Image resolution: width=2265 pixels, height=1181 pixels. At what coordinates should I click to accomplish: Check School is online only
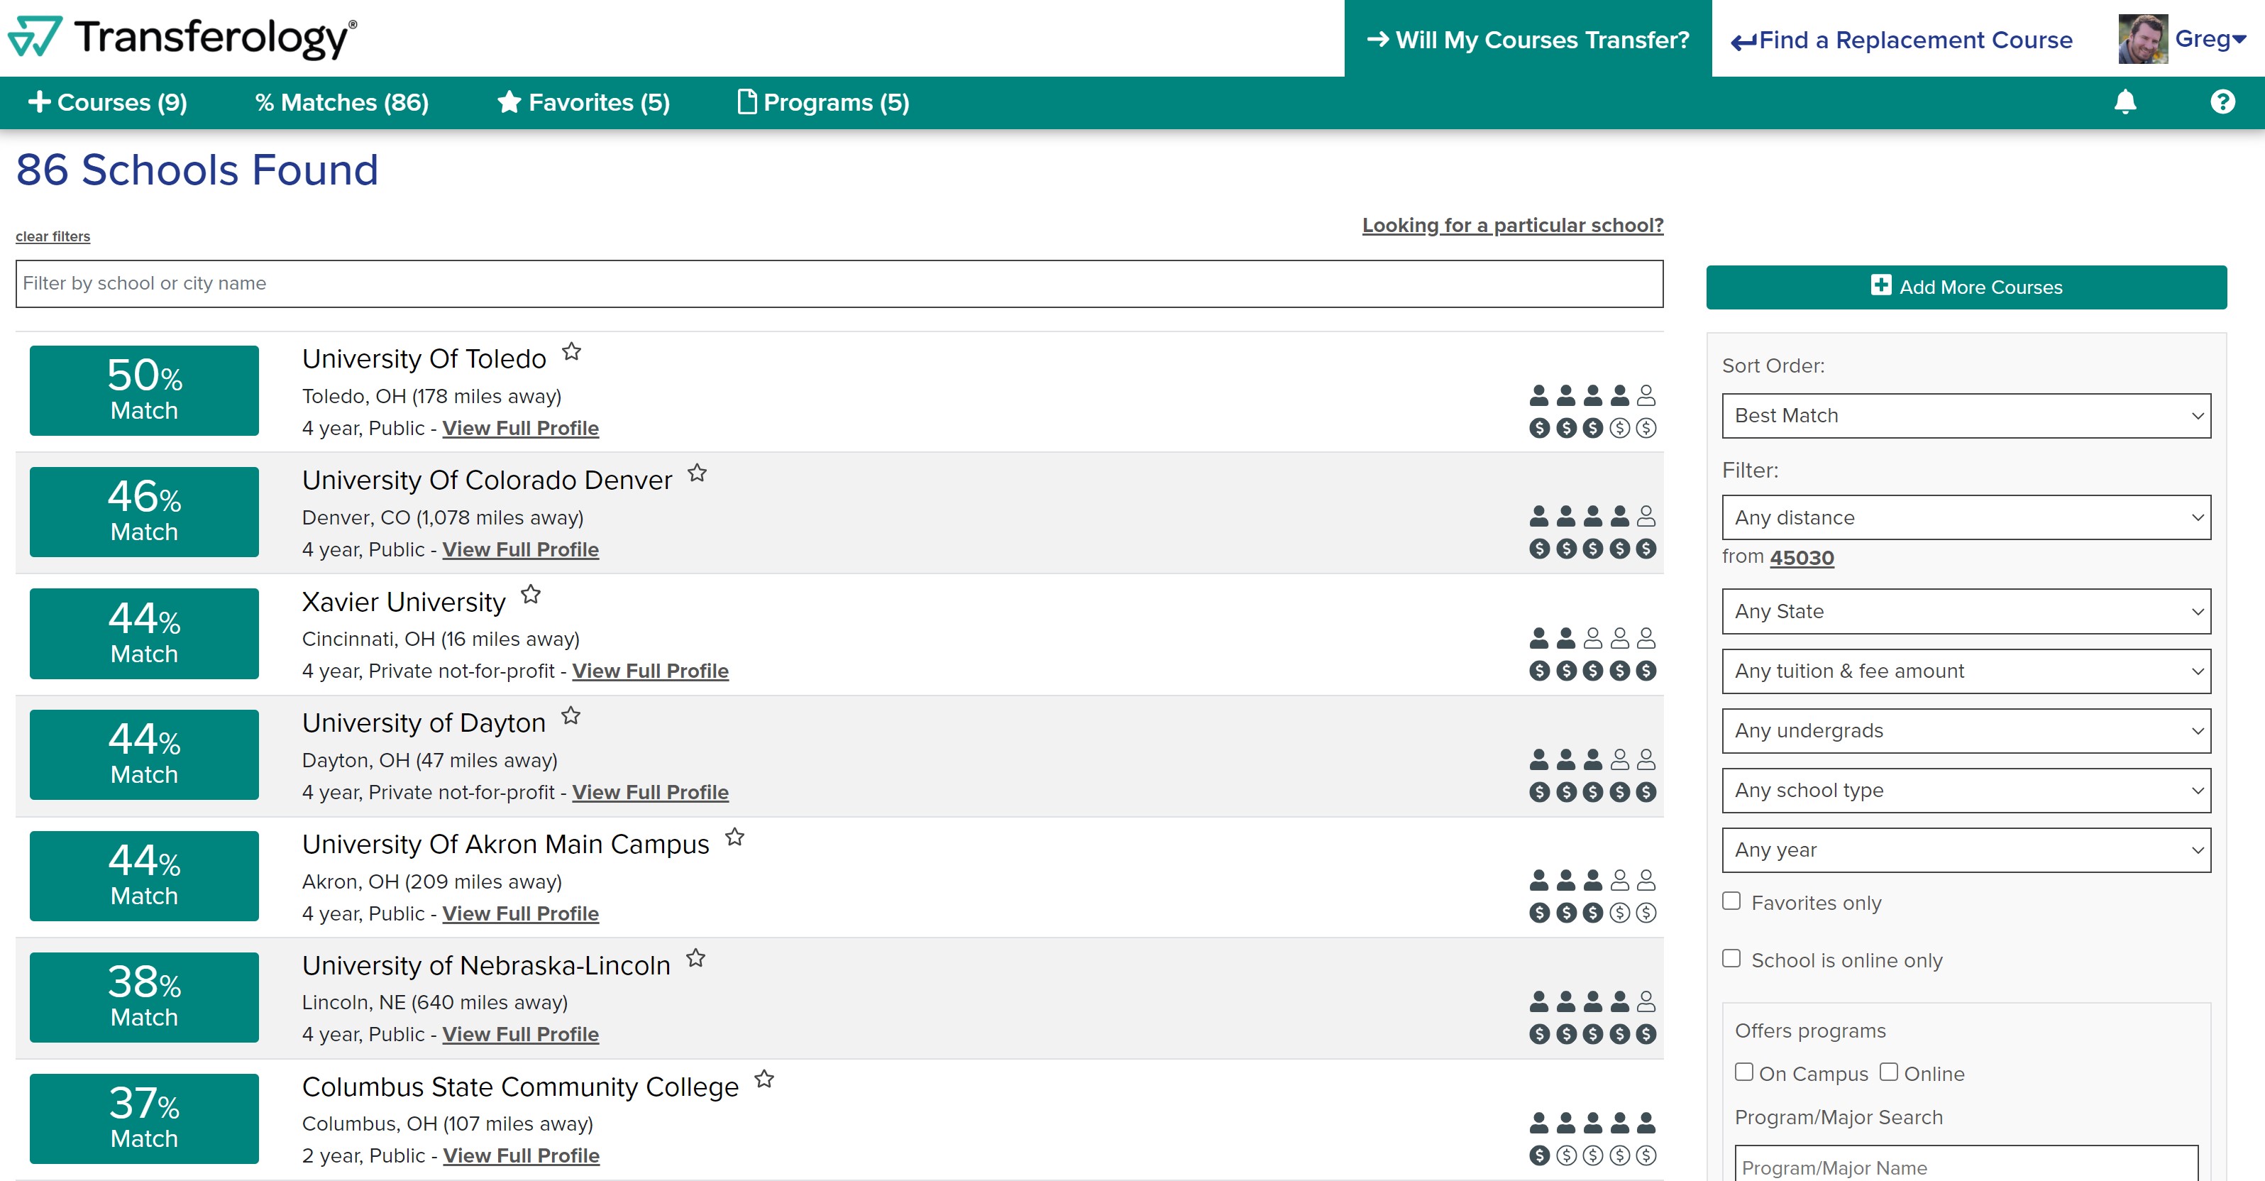pos(1731,959)
